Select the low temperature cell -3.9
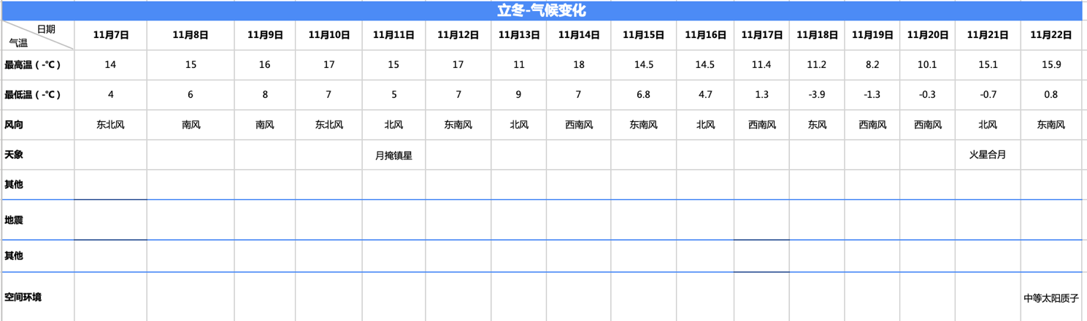The height and width of the screenshot is (321, 1087). click(x=817, y=95)
